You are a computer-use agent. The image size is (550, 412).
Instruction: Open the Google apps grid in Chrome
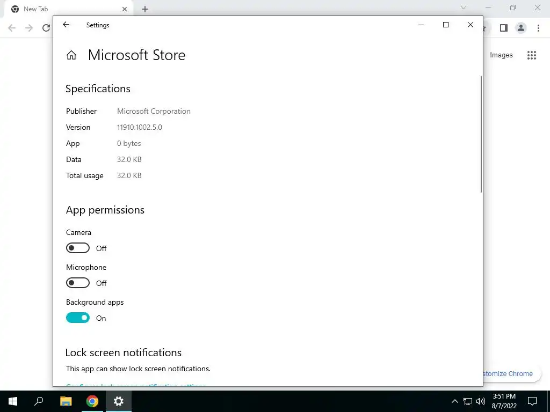point(532,55)
